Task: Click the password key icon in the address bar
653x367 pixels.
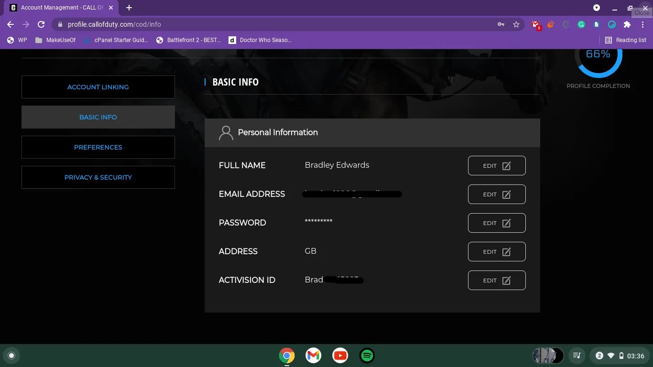Action: pos(500,24)
